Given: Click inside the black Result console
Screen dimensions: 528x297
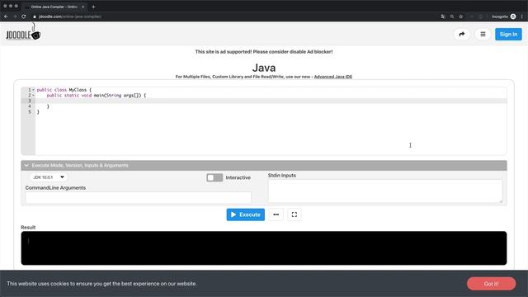Looking at the screenshot, I should coord(264,247).
